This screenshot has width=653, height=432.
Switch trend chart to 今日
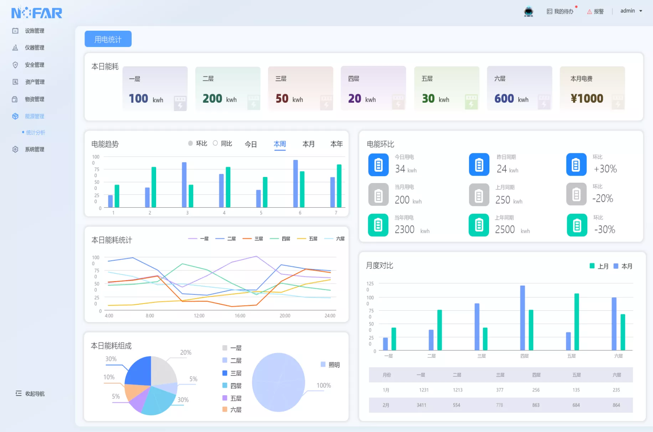251,144
